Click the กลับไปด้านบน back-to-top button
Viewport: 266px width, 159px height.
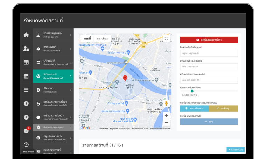click(x=236, y=150)
